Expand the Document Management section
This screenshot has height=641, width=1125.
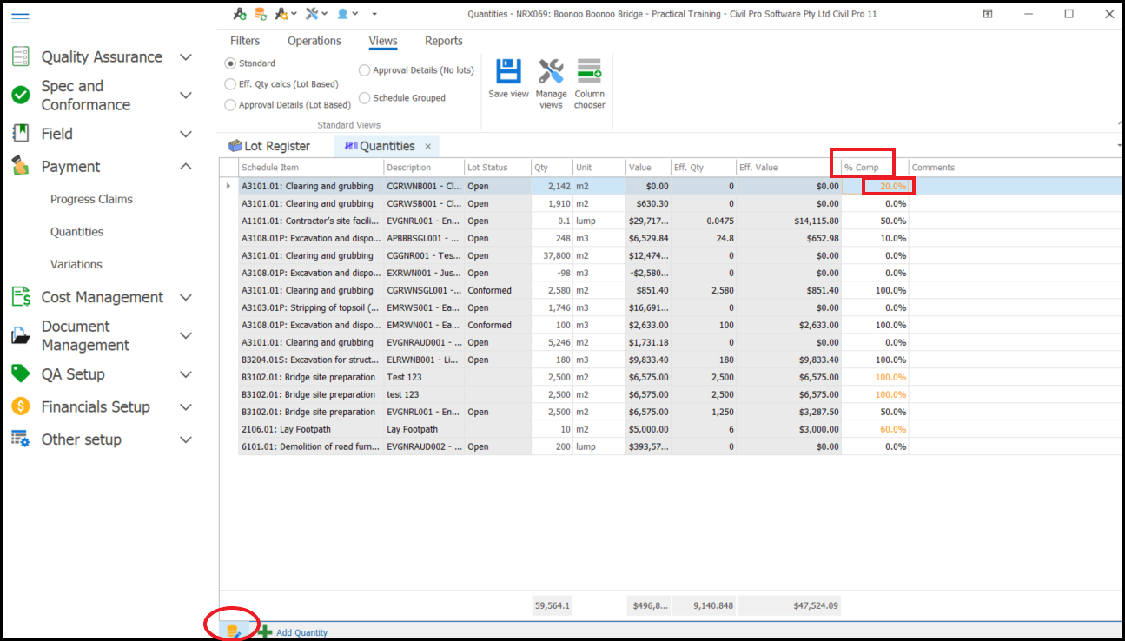(186, 336)
